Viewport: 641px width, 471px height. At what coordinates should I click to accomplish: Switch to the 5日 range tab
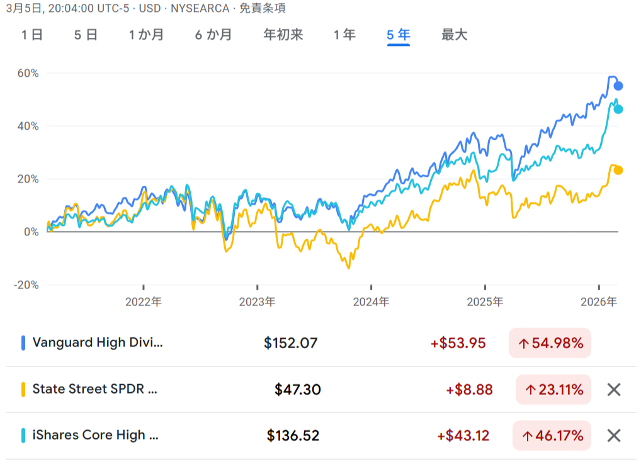tap(86, 35)
